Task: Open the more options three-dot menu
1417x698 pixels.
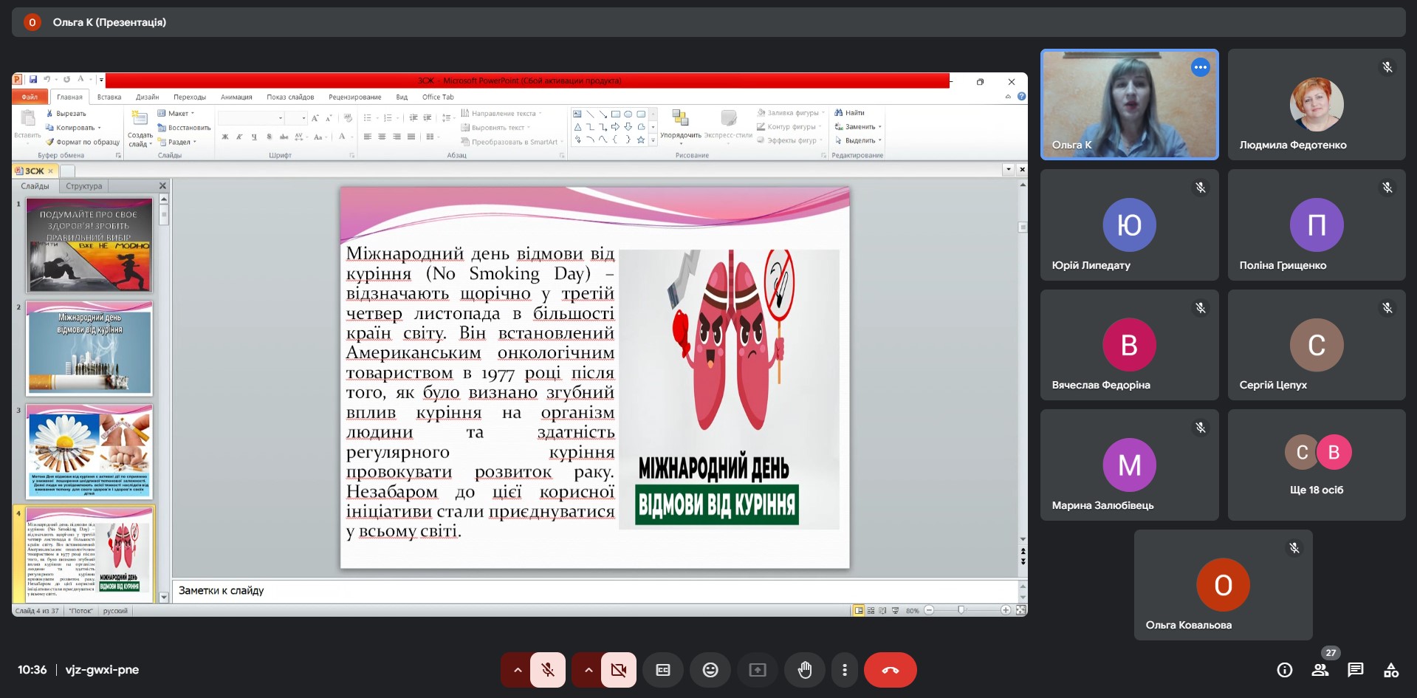Action: (844, 670)
